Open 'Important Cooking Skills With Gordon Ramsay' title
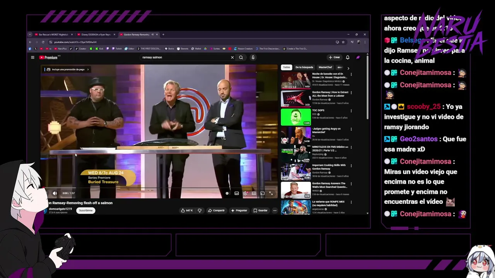The width and height of the screenshot is (495, 278). point(329,167)
